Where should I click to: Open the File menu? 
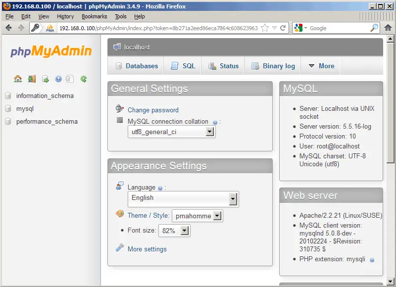(x=9, y=16)
